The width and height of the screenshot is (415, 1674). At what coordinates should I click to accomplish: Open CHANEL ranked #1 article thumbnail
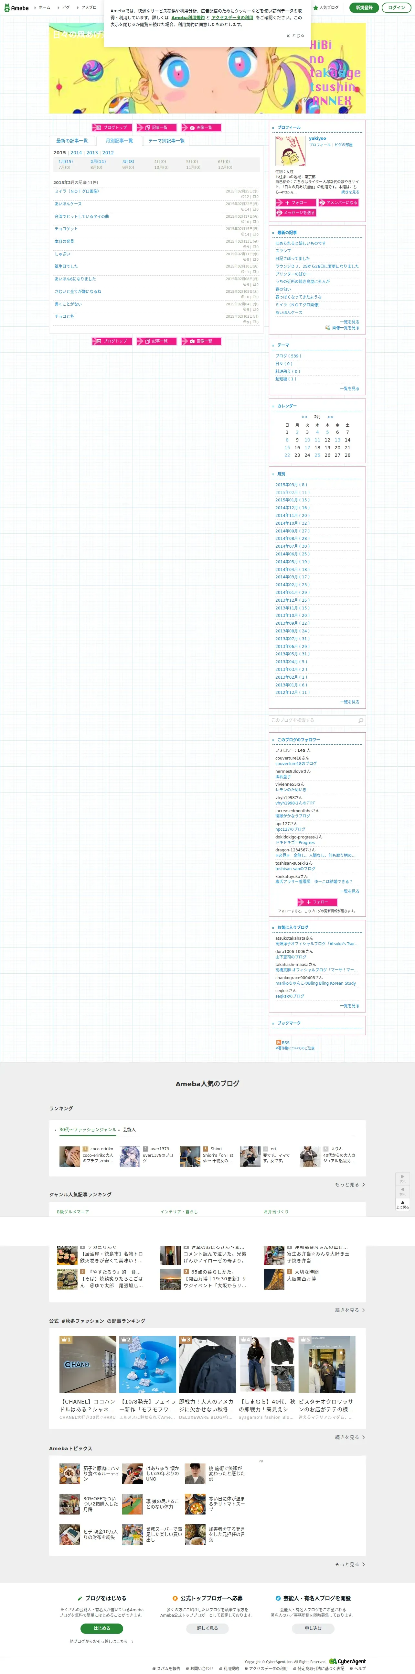[x=88, y=1364]
